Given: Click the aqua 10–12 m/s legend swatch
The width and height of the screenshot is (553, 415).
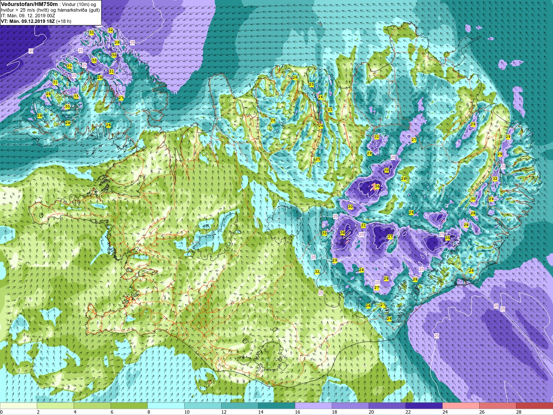Looking at the screenshot, I should 203,406.
